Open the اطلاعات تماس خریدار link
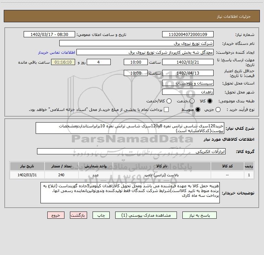 [x=57, y=52]
